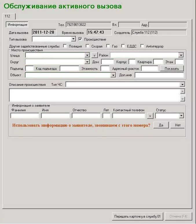Click the Информация button

(x=17, y=25)
